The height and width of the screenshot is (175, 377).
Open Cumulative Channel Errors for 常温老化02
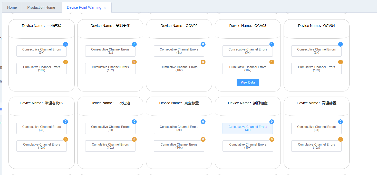click(42, 146)
